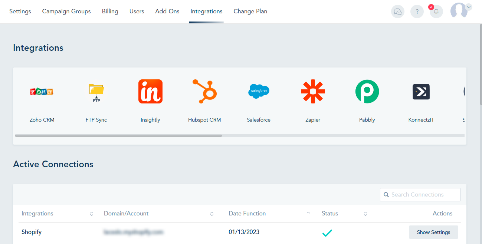The image size is (482, 244).
Task: Focus the Search Connections field
Action: [x=420, y=195]
